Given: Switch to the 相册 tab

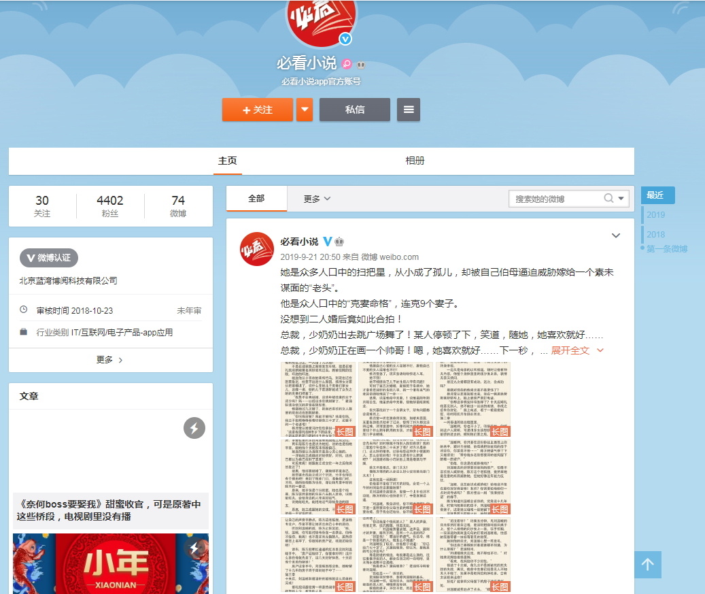Looking at the screenshot, I should 415,161.
